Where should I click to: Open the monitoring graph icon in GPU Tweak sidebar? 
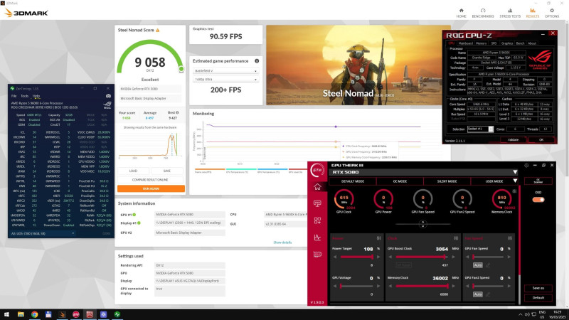[317, 238]
